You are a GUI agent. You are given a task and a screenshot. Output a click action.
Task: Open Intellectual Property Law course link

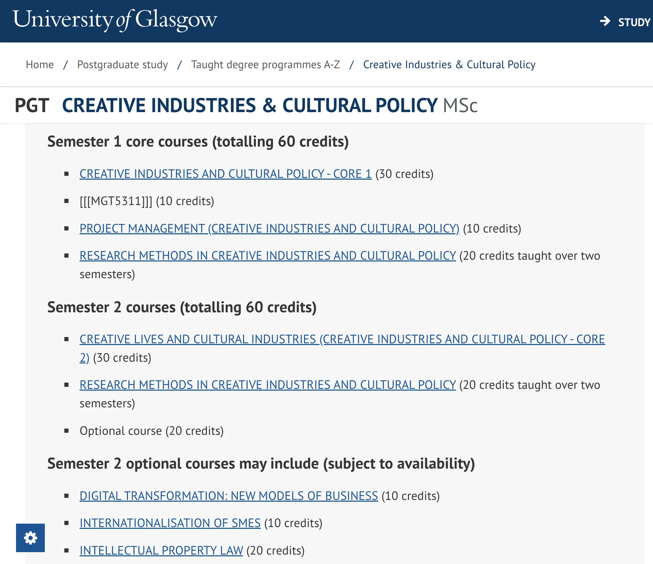(161, 550)
